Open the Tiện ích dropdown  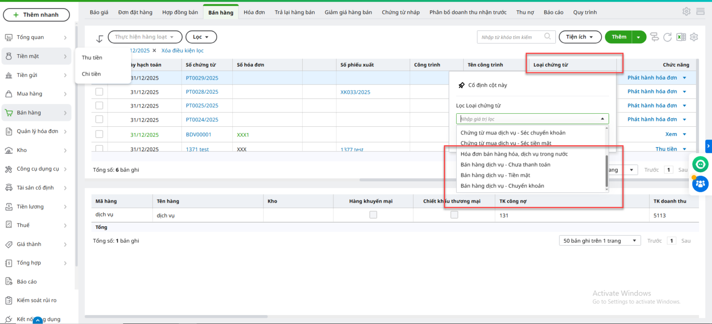(x=580, y=37)
